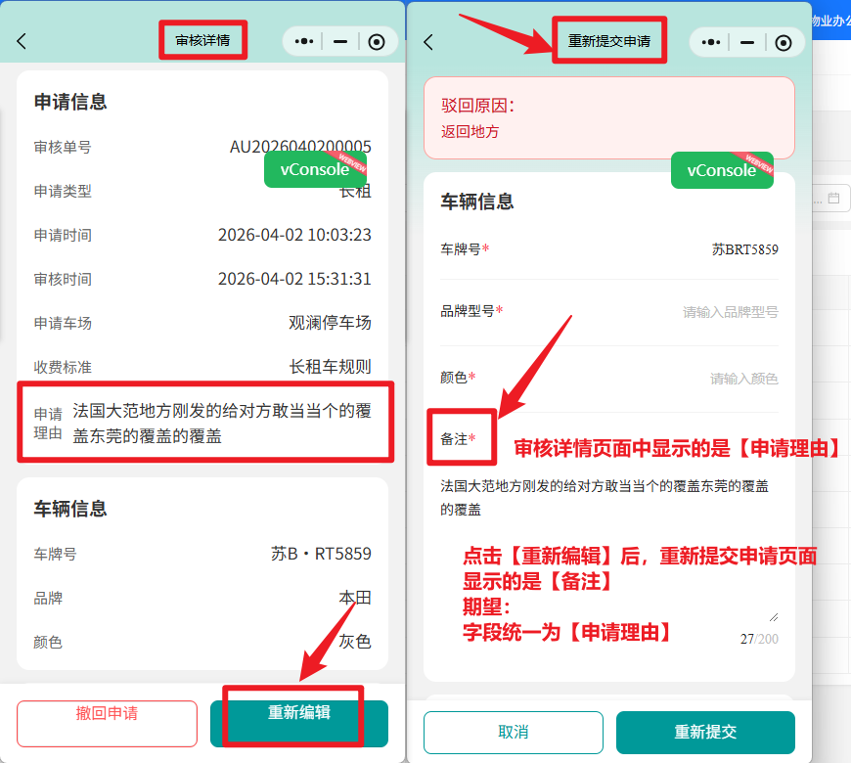Screen dimensions: 851x763
Task: Open vConsole on the 审核详情 page
Action: click(x=314, y=169)
